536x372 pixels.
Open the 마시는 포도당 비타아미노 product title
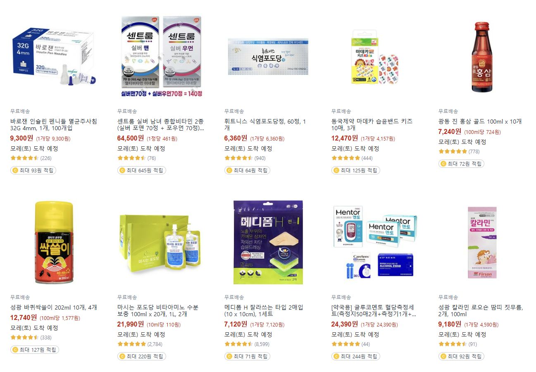tap(158, 311)
